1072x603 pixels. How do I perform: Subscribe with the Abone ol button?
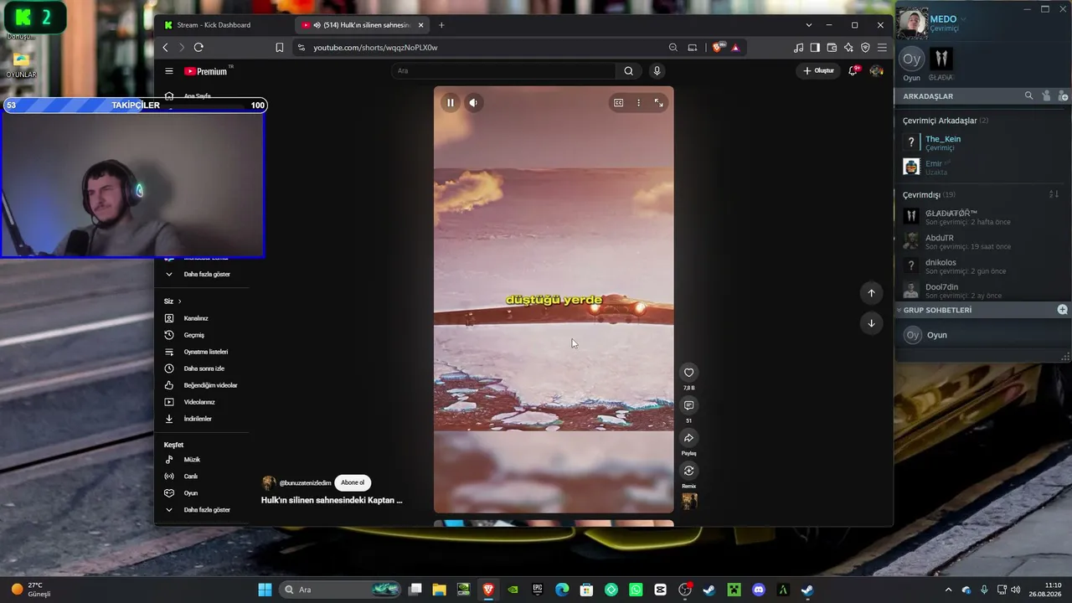coord(353,482)
